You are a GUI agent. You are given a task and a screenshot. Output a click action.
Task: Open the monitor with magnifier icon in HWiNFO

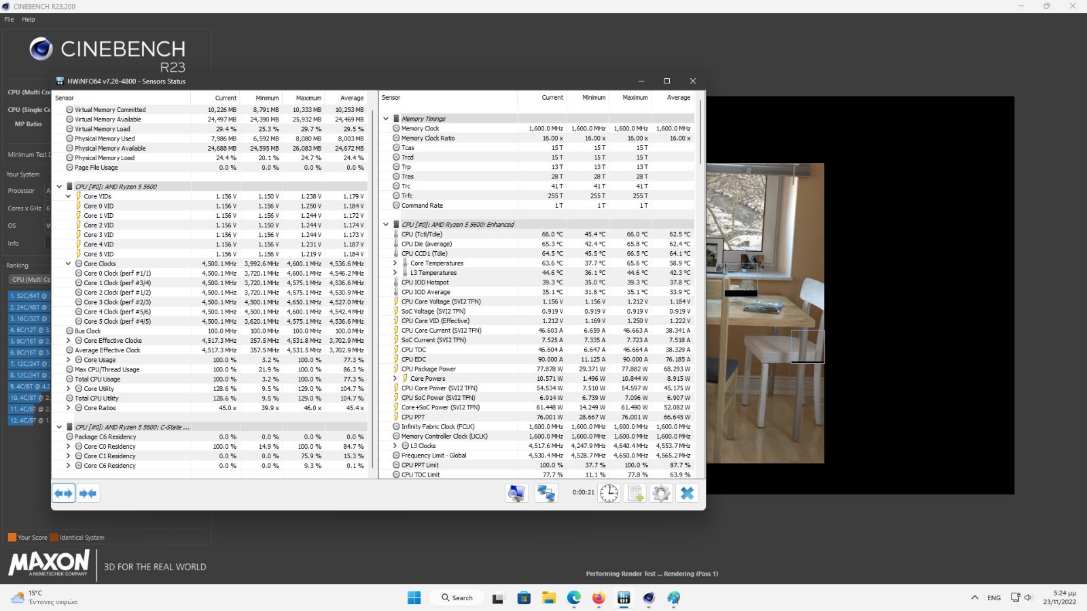[x=517, y=493]
